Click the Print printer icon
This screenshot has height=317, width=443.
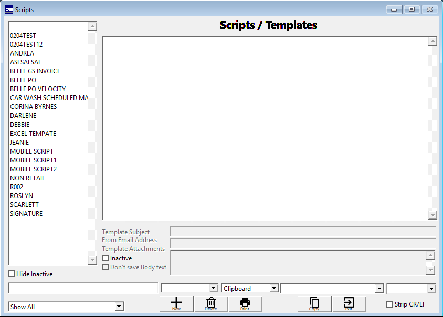(245, 303)
